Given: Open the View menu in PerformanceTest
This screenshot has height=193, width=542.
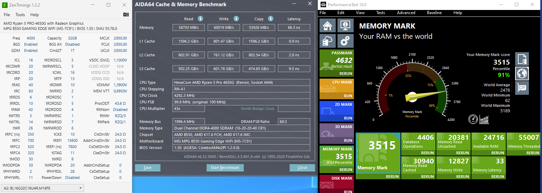Looking at the screenshot, I should pyautogui.click(x=360, y=13).
